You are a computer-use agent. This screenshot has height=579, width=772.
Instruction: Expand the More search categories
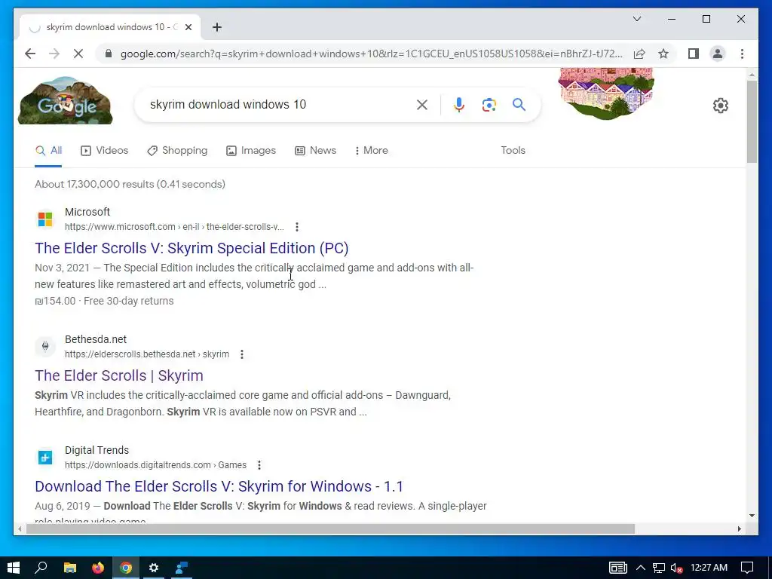[371, 151]
